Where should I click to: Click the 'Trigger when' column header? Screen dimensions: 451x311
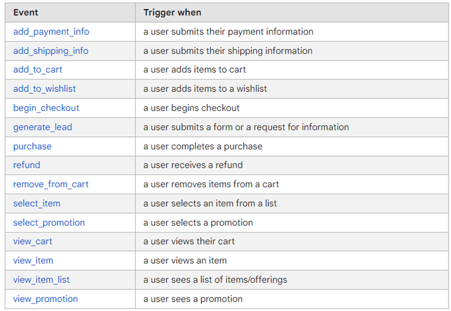[x=172, y=13]
